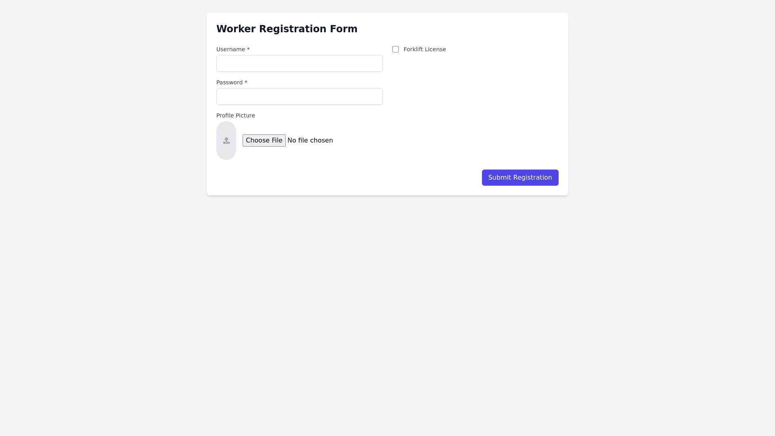Click the file chosen status text

click(x=310, y=140)
